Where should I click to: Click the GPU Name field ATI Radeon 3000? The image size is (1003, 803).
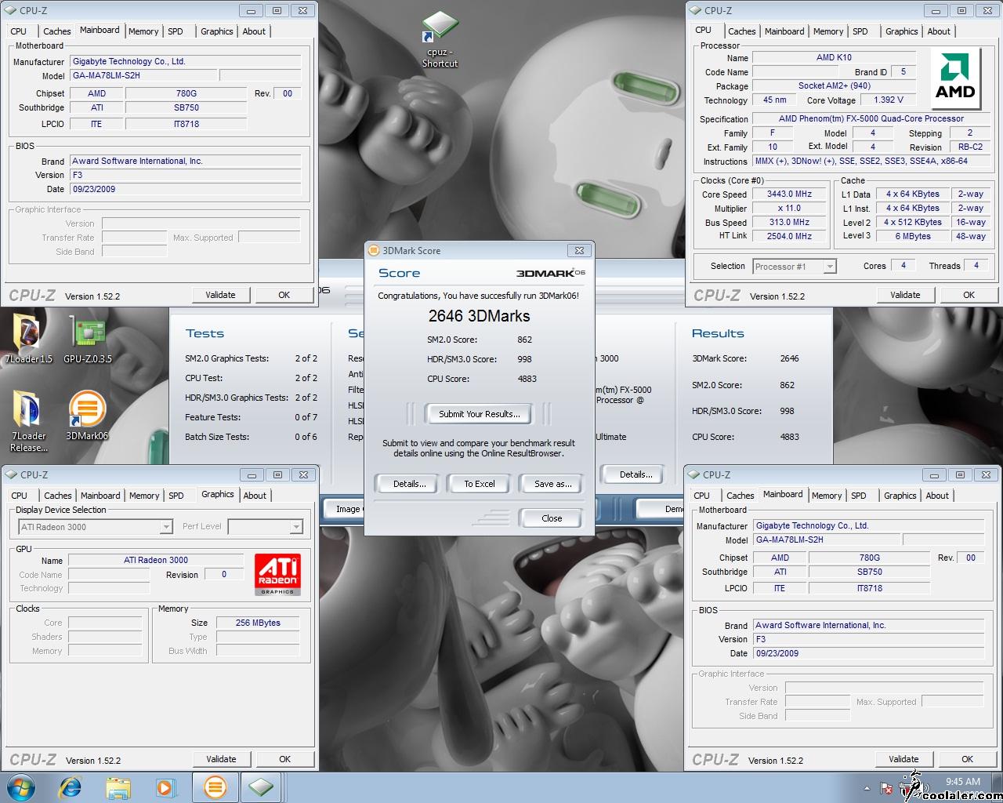(156, 560)
